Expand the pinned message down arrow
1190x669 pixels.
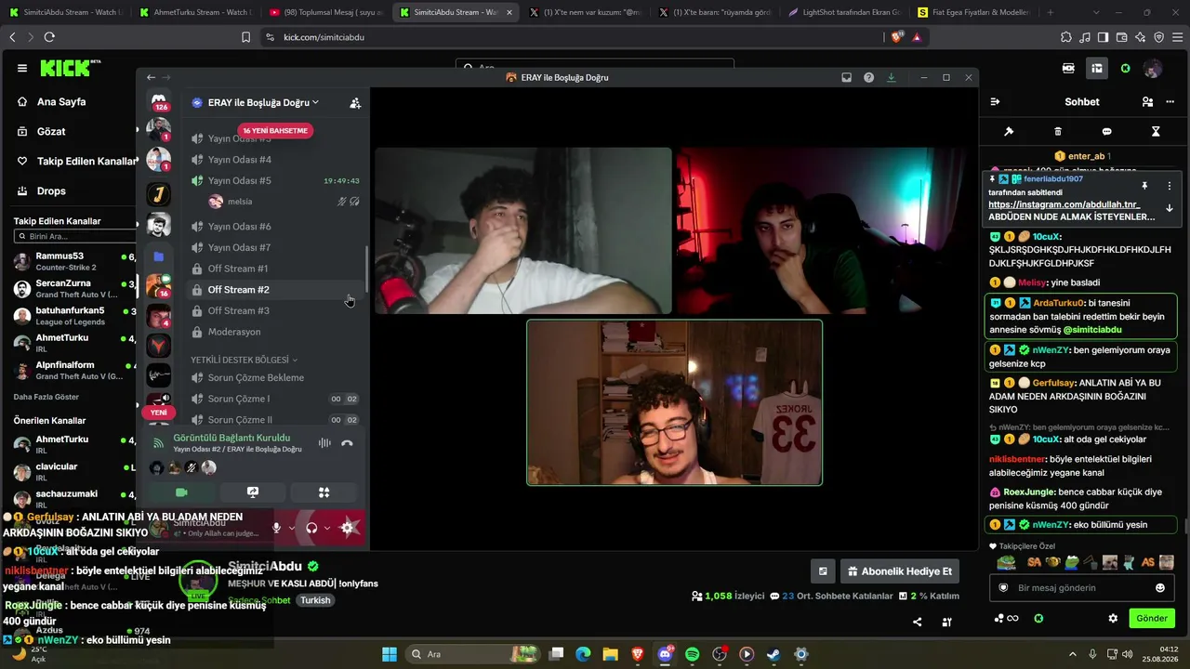1169,208
